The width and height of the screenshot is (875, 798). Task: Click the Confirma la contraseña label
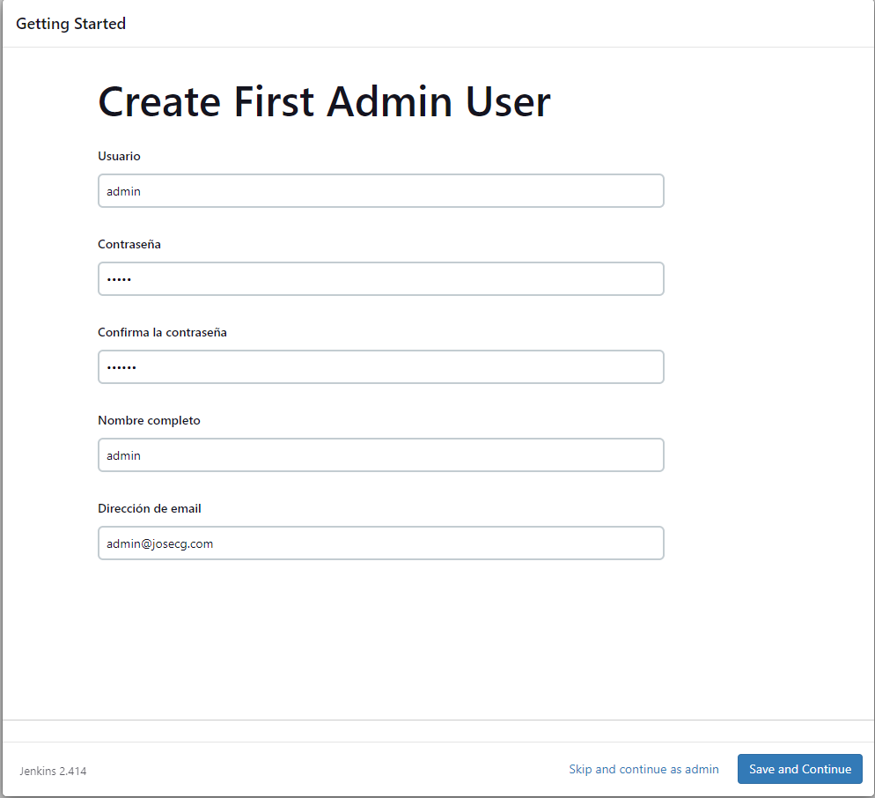pos(162,332)
